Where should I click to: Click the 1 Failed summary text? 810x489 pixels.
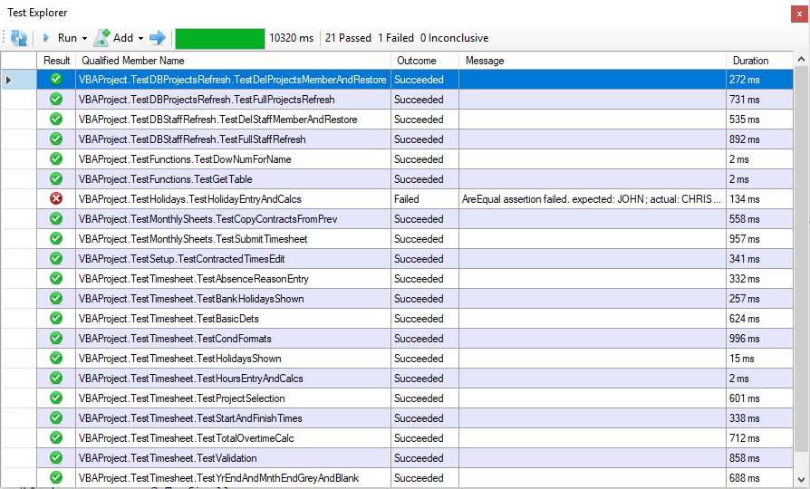pyautogui.click(x=396, y=38)
